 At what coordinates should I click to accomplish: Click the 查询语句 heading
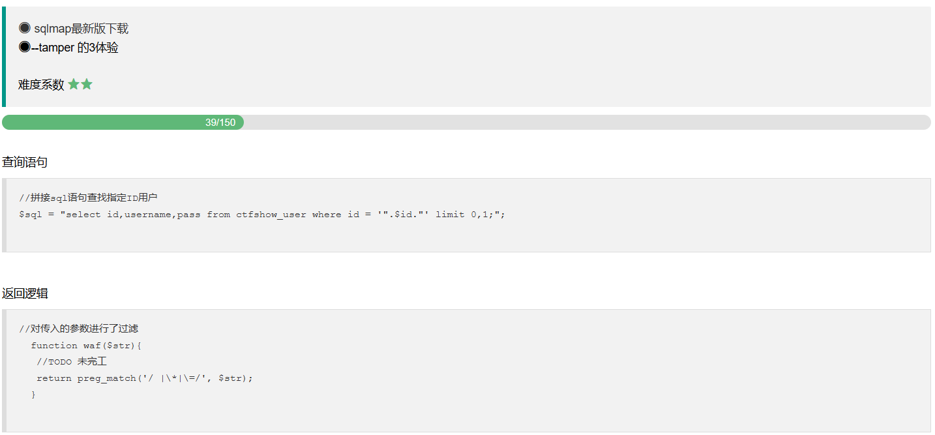point(25,162)
